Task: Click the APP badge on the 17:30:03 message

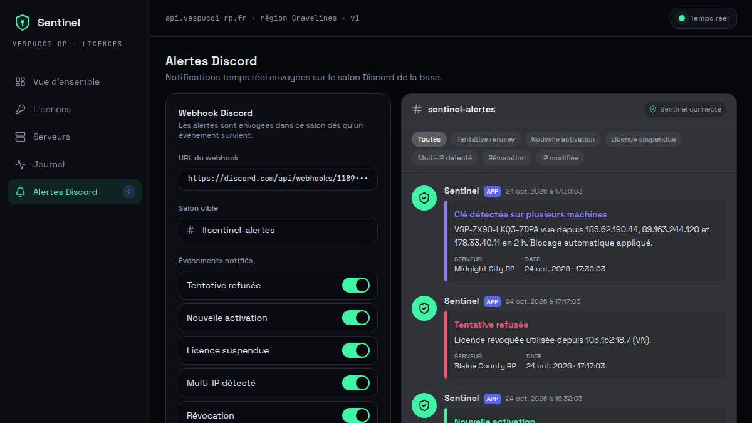Action: tap(493, 191)
